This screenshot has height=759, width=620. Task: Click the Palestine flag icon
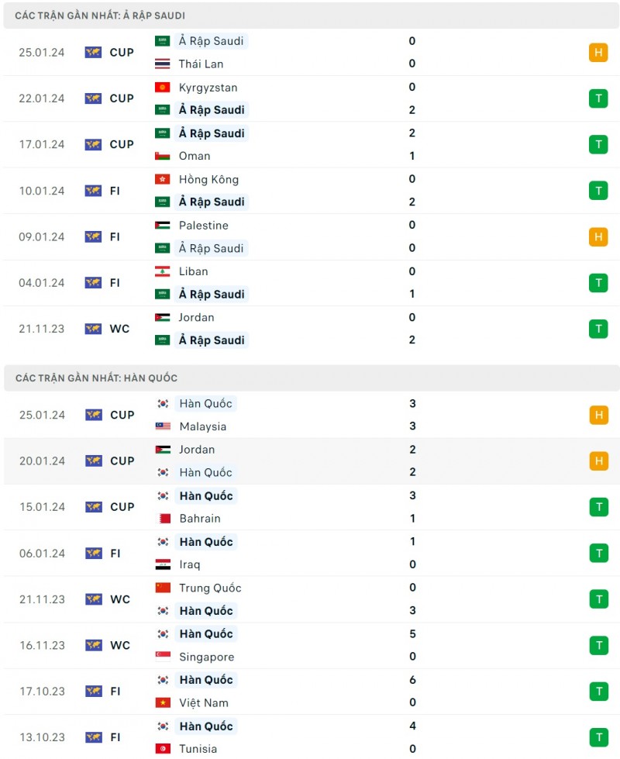(163, 226)
